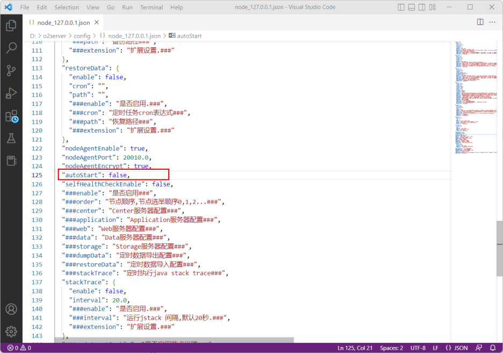Open the Explorer view in activity bar
The height and width of the screenshot is (353, 503).
pyautogui.click(x=11, y=25)
